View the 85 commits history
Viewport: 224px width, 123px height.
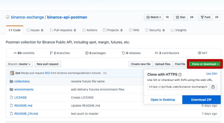pyautogui.click(x=24, y=53)
